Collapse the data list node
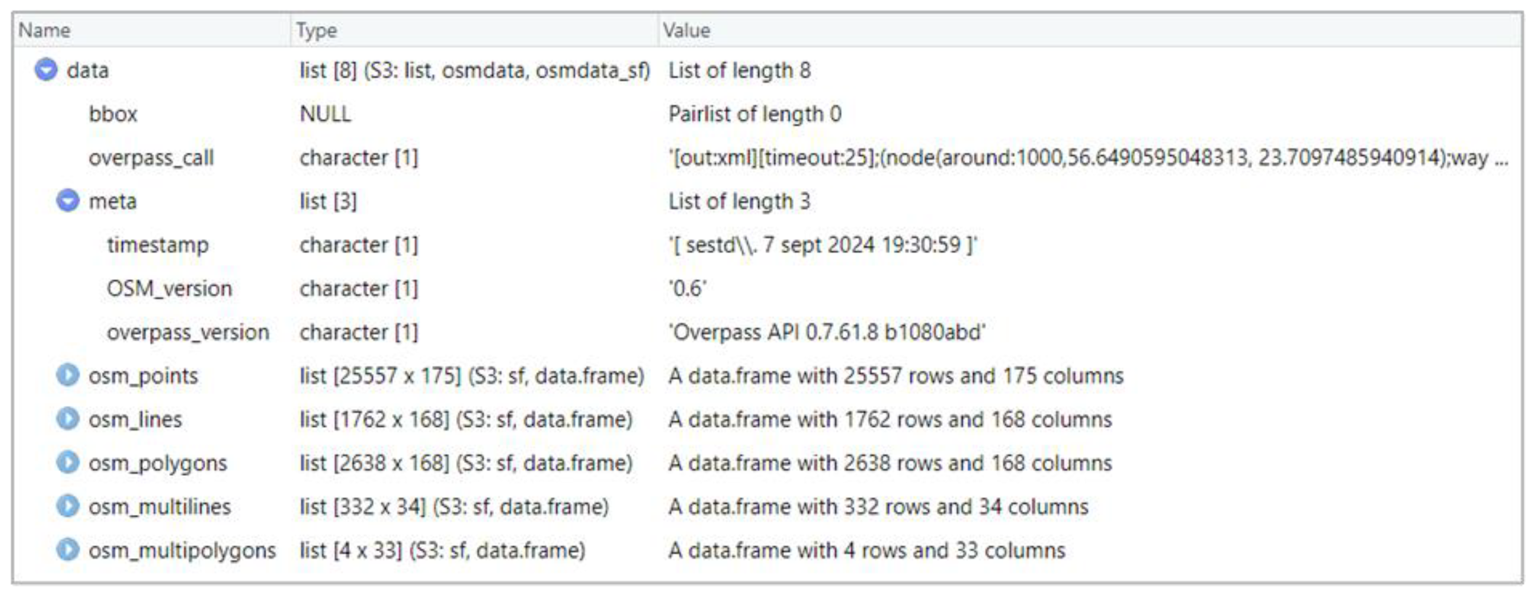The image size is (1536, 596). pyautogui.click(x=46, y=70)
